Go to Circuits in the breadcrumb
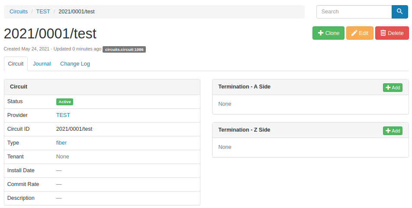The image size is (412, 208). [x=19, y=12]
